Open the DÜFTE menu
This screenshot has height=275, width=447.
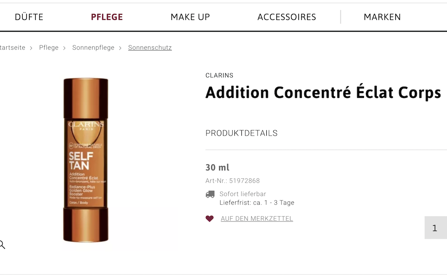coord(29,17)
